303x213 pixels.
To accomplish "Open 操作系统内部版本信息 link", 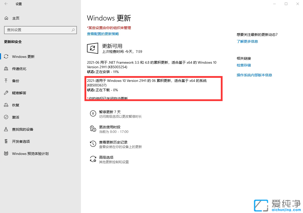I will (254, 75).
